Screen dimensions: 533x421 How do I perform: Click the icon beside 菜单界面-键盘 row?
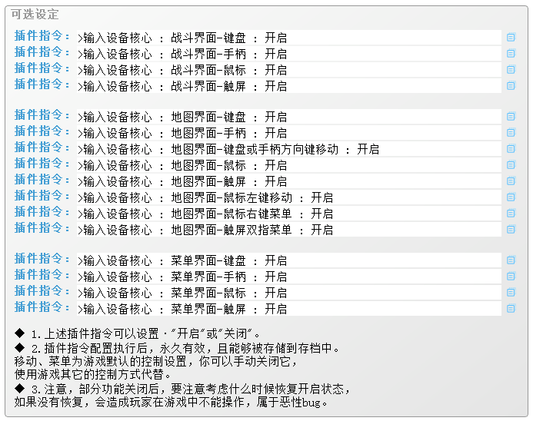[x=511, y=260]
